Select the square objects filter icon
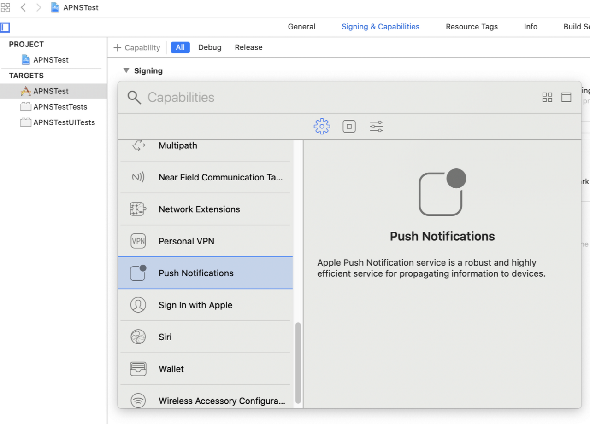This screenshot has width=590, height=424. (x=349, y=126)
